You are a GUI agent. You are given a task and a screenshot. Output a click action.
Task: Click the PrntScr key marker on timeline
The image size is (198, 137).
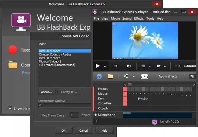(143, 99)
